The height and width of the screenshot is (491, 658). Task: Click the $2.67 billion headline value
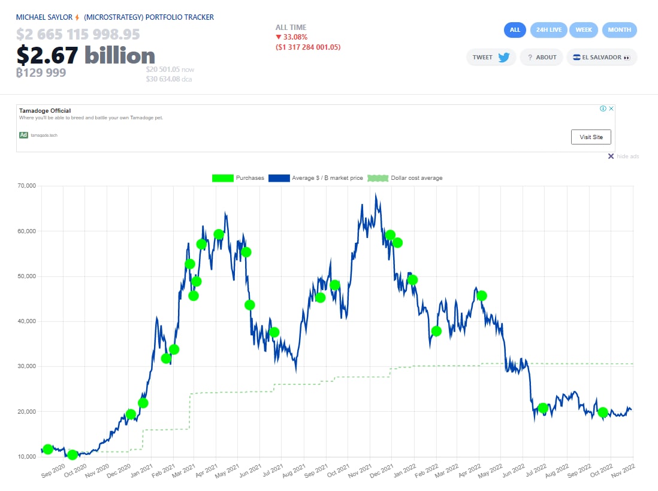pyautogui.click(x=86, y=55)
